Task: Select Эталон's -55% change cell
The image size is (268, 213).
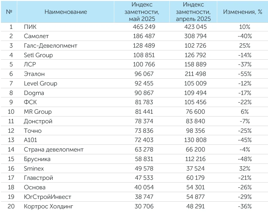Action: pyautogui.click(x=245, y=74)
